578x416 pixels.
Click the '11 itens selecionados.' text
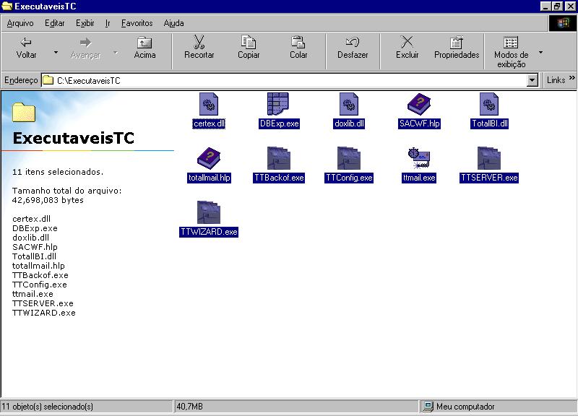tap(58, 172)
